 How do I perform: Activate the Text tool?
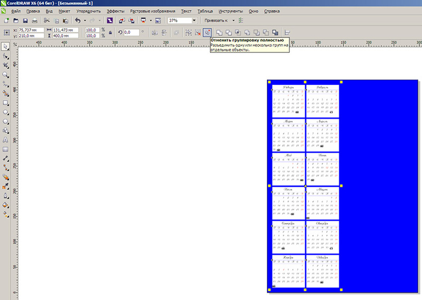tap(5, 140)
